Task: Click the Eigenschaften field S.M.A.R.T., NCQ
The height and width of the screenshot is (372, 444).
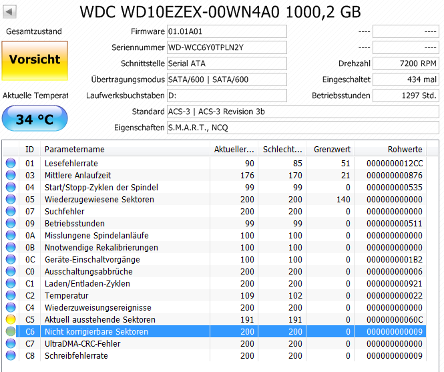Action: 303,128
